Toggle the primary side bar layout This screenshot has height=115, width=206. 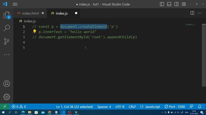162,4
